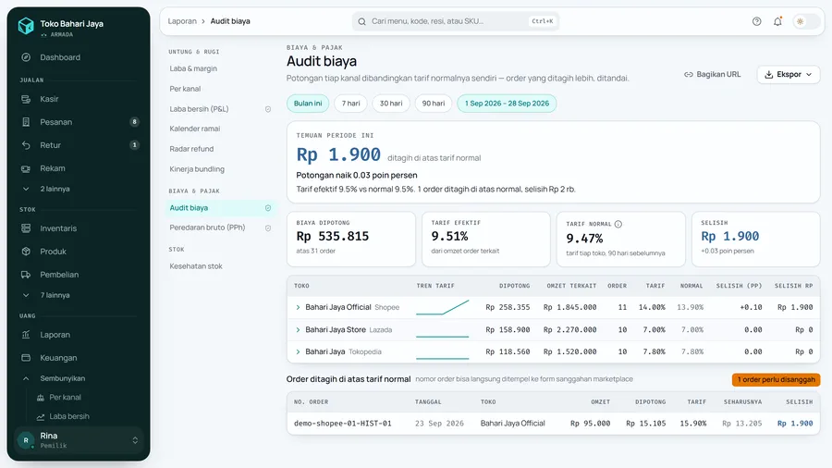
Task: Open the Rina account switcher chevrons
Action: tap(135, 440)
